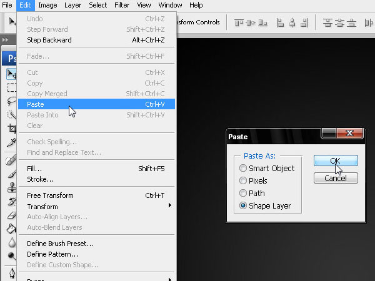Viewport: 375px width, 281px height.
Task: Open the Filter menu
Action: [122, 5]
